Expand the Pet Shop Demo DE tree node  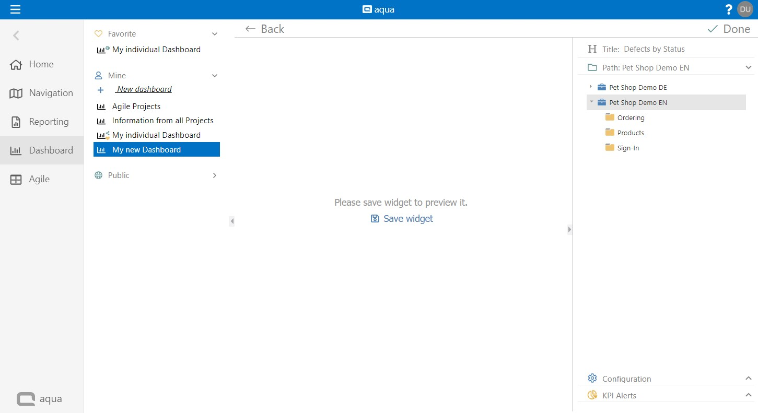(x=591, y=87)
